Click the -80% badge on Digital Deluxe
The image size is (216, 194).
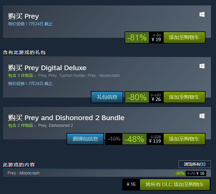pos(137,97)
